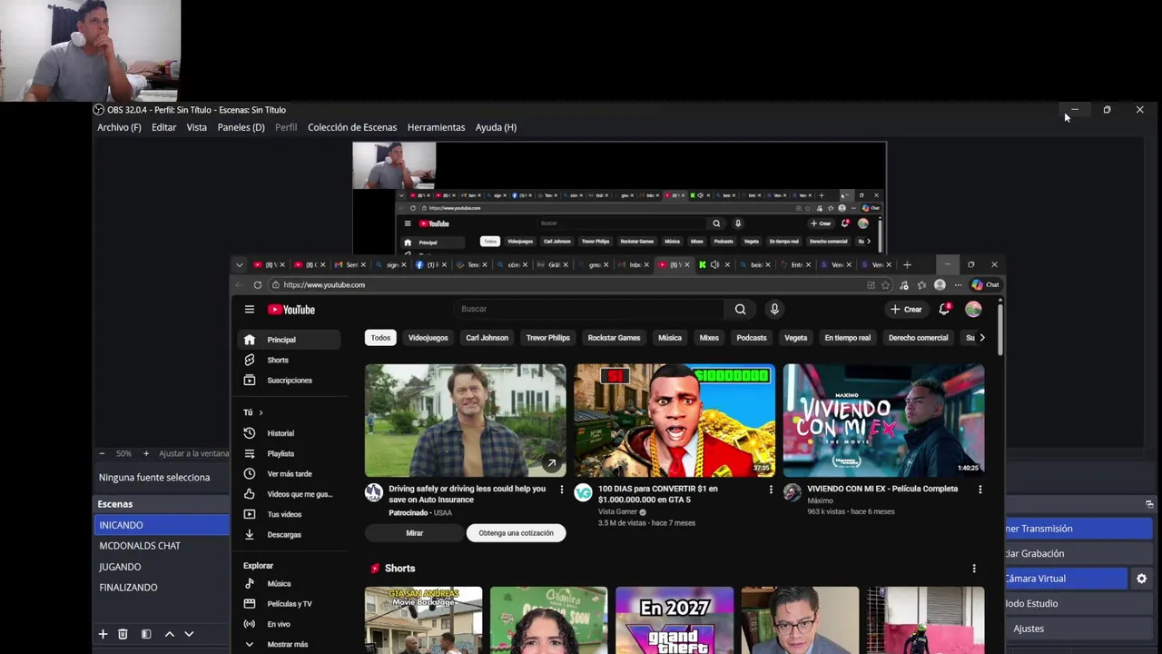Viewport: 1162px width, 654px height.
Task: Open options for the 100 DIAS video
Action: (x=771, y=490)
